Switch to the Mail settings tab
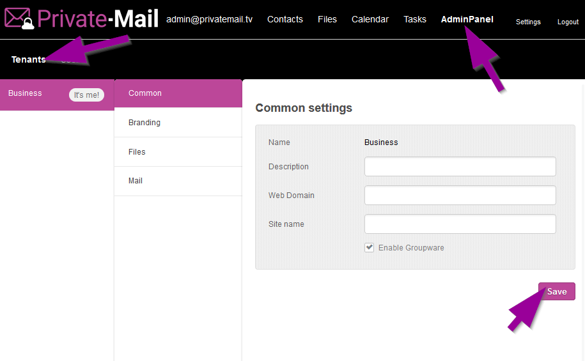 point(136,181)
